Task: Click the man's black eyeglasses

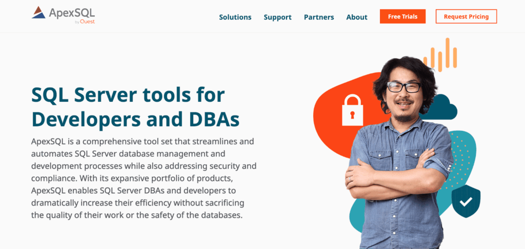Action: (403, 87)
